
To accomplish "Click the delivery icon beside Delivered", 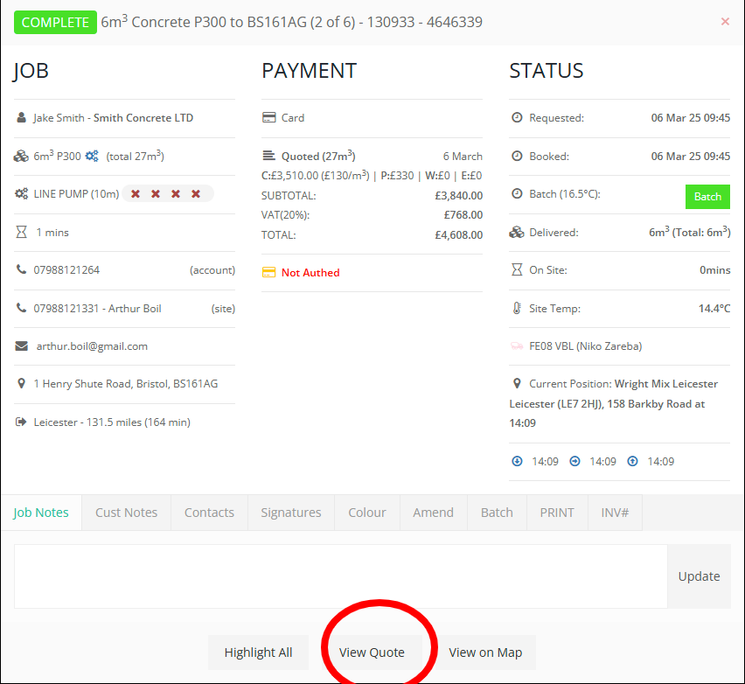I will pyautogui.click(x=517, y=232).
